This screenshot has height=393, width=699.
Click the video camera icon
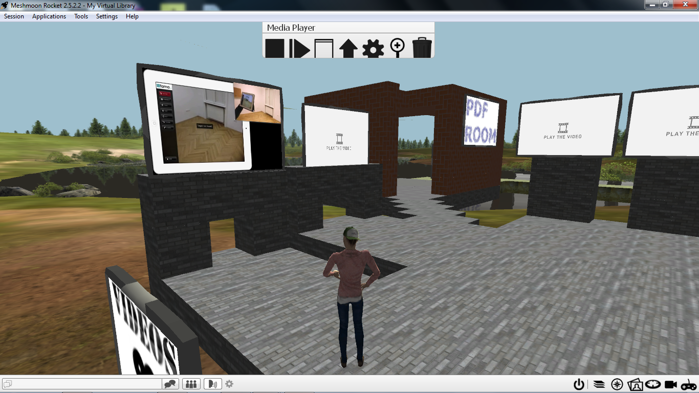click(x=671, y=384)
